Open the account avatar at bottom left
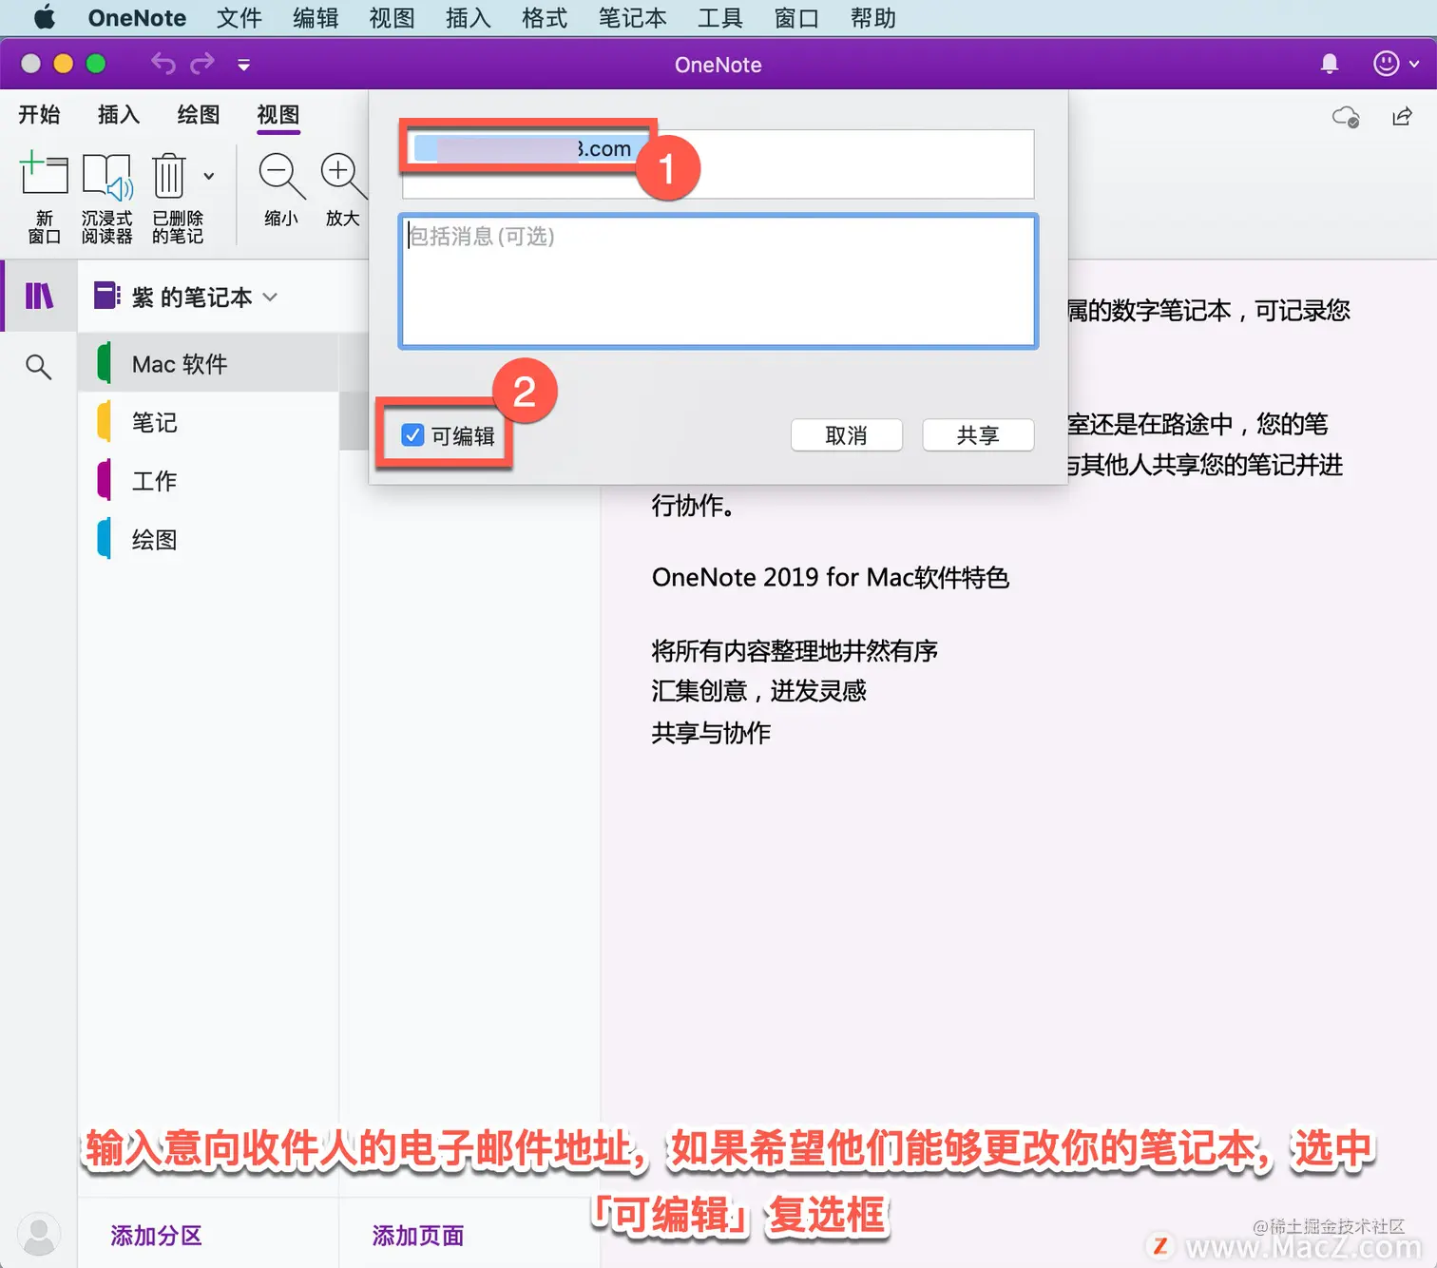 pyautogui.click(x=39, y=1234)
